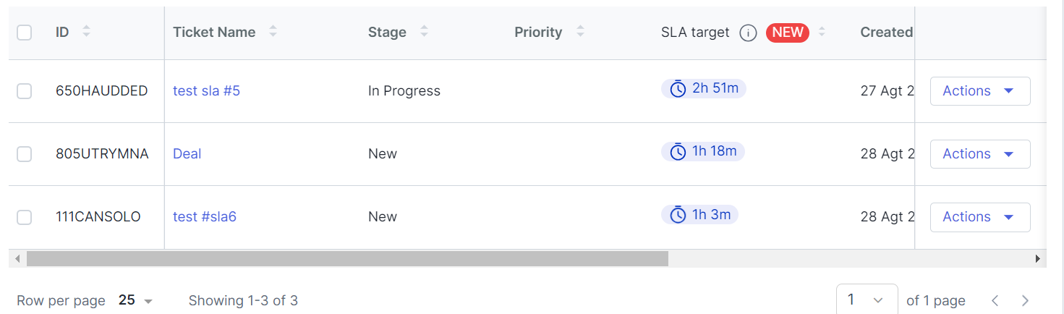This screenshot has height=314, width=1064.
Task: Tick the checkbox for 111CANSOLO
Action: 25,217
